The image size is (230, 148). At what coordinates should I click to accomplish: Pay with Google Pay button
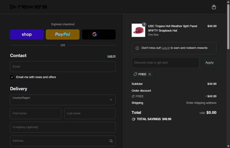[99, 34]
